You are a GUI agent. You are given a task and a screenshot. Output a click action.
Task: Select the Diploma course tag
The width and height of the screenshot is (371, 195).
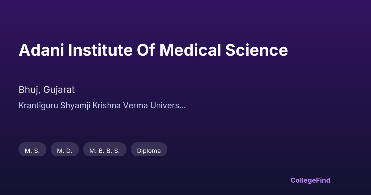tap(149, 151)
